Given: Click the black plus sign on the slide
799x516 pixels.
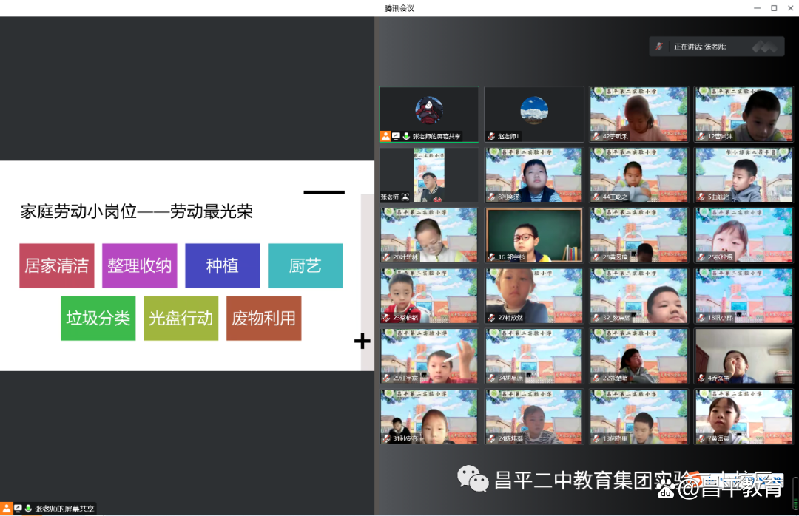Looking at the screenshot, I should [x=363, y=341].
